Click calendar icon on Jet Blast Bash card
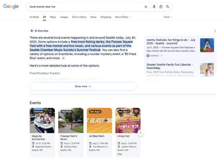 90,143
